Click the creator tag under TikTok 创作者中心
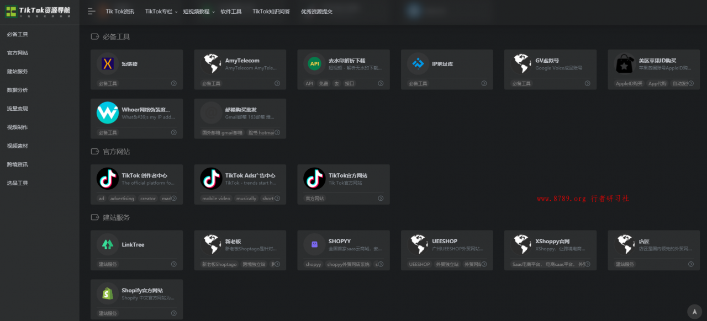 pyautogui.click(x=148, y=198)
